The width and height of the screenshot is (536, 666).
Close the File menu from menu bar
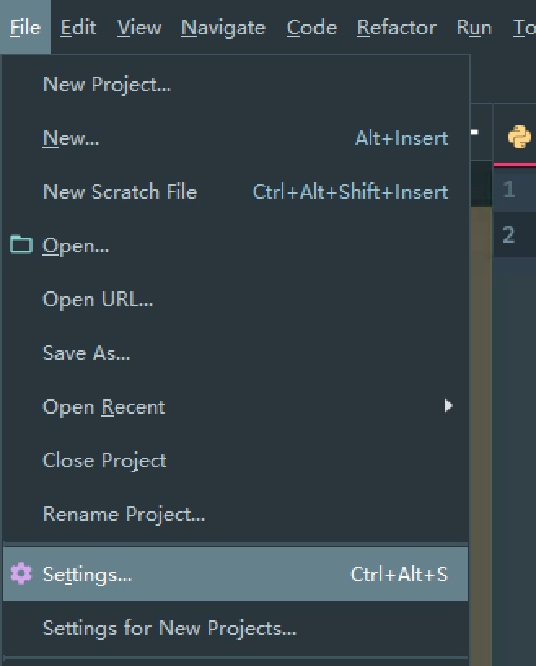[25, 28]
